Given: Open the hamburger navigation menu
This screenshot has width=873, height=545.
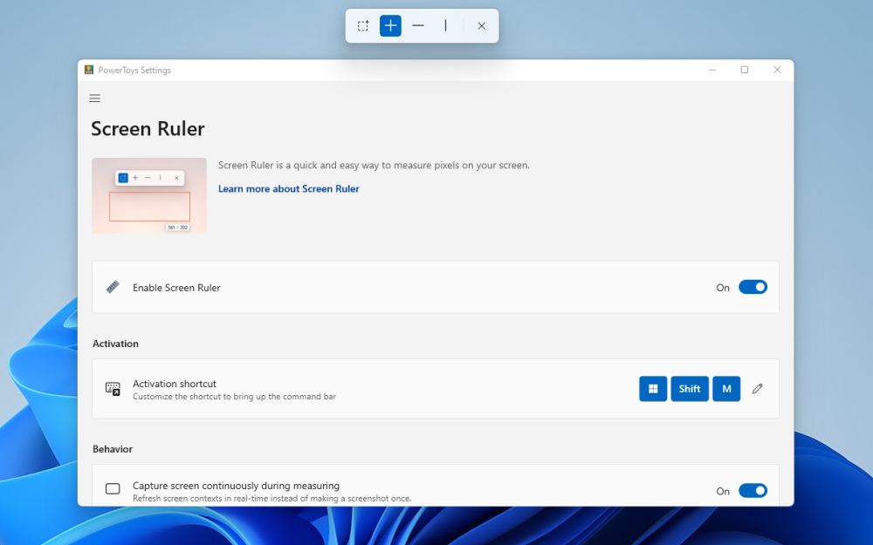Looking at the screenshot, I should pos(95,99).
